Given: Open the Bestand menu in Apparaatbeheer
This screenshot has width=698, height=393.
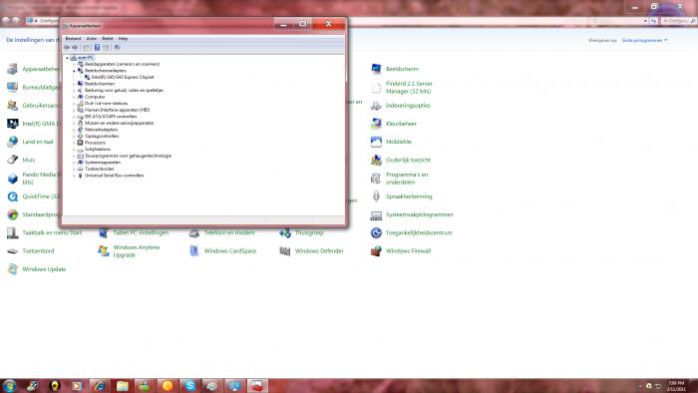Looking at the screenshot, I should click(73, 39).
